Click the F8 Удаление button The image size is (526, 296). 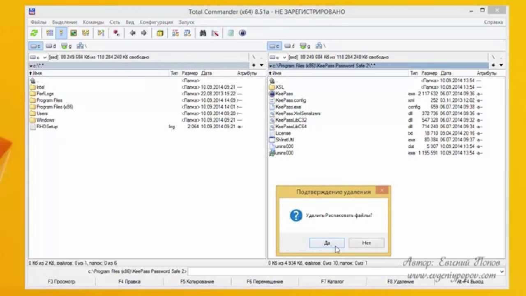[x=401, y=282]
